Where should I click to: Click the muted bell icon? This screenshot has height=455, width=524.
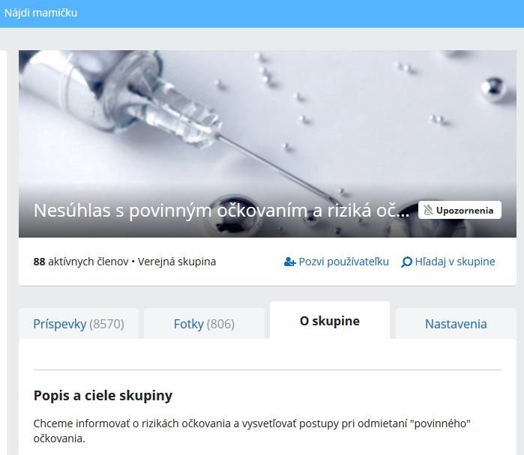pyautogui.click(x=428, y=210)
